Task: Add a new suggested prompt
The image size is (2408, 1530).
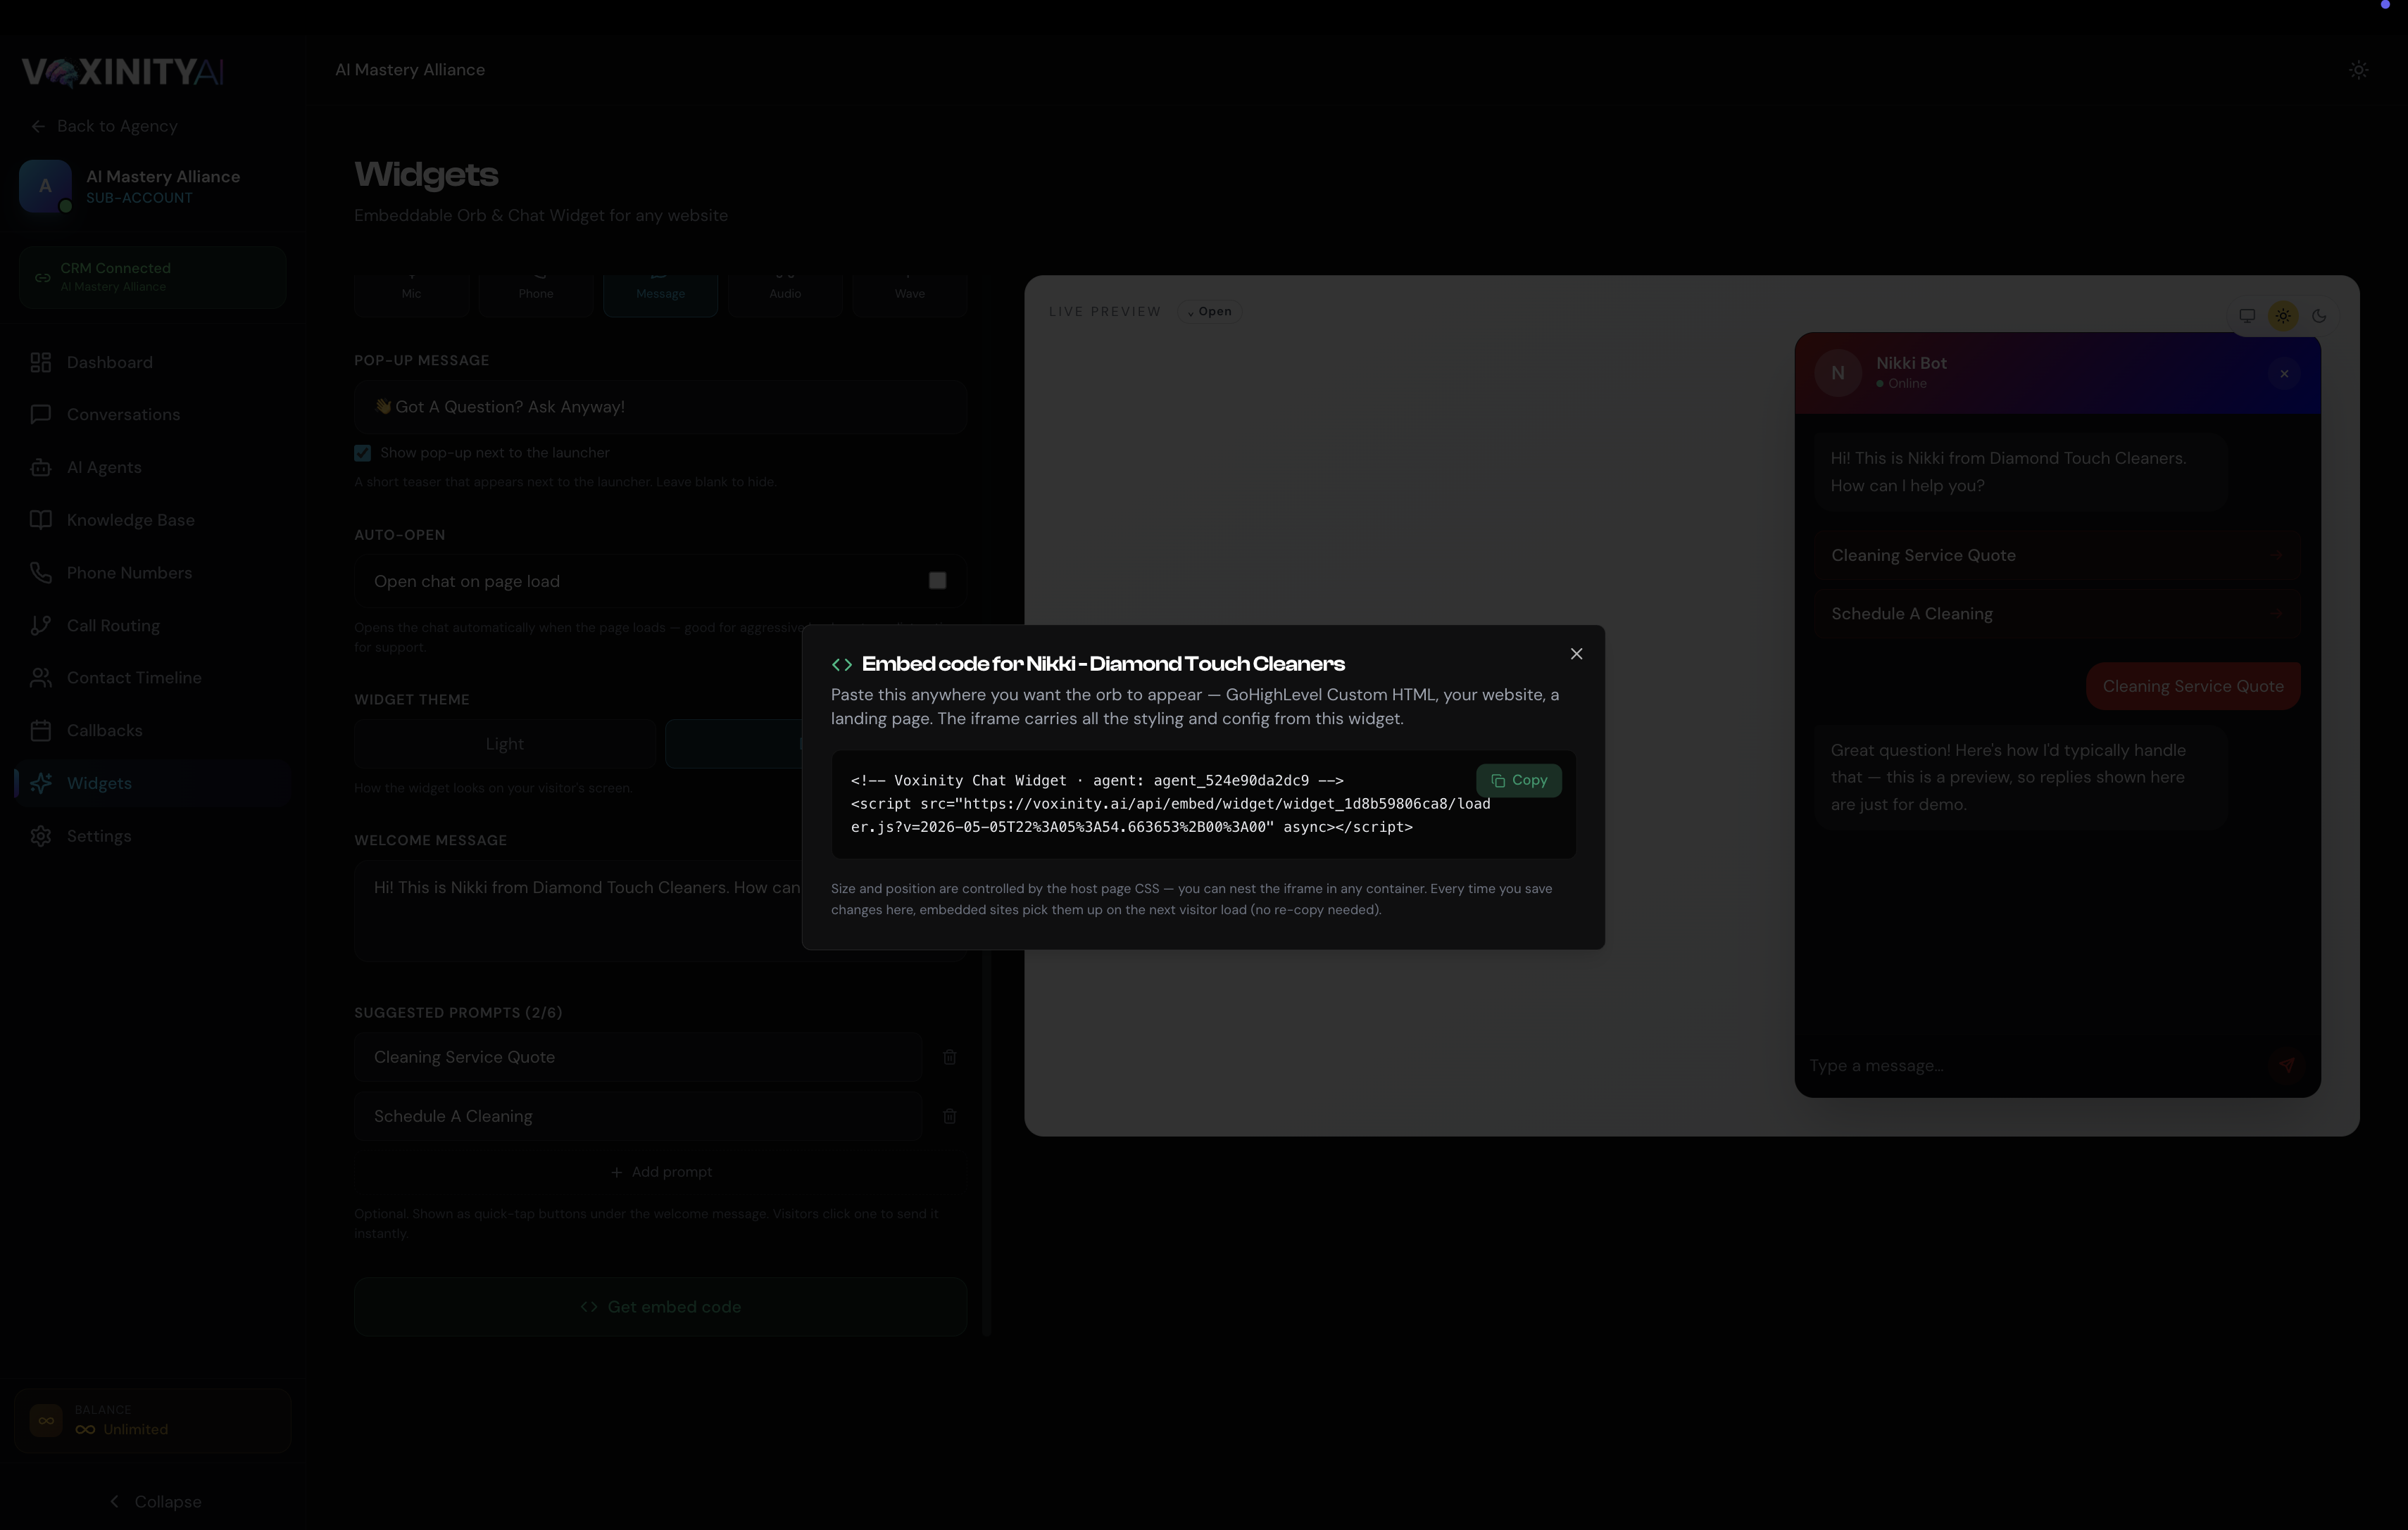Action: pos(660,1172)
